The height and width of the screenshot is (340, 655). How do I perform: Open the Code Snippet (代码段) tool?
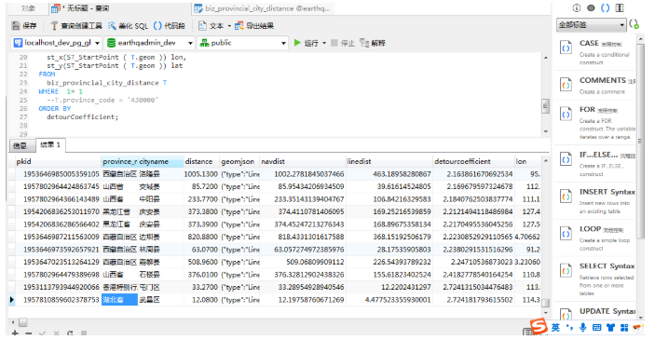click(x=170, y=26)
